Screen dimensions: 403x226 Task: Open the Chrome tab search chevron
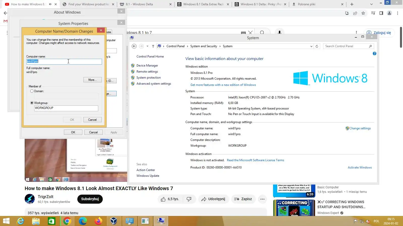pyautogui.click(x=371, y=4)
